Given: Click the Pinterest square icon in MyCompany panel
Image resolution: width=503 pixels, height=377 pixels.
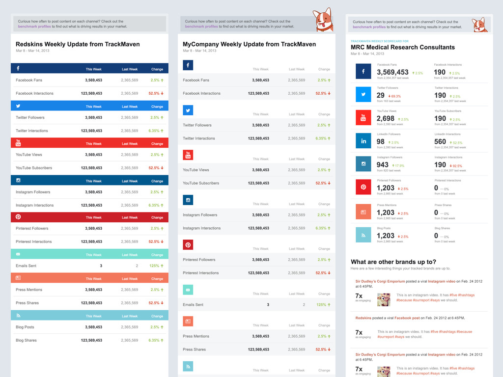Looking at the screenshot, I should 188,245.
